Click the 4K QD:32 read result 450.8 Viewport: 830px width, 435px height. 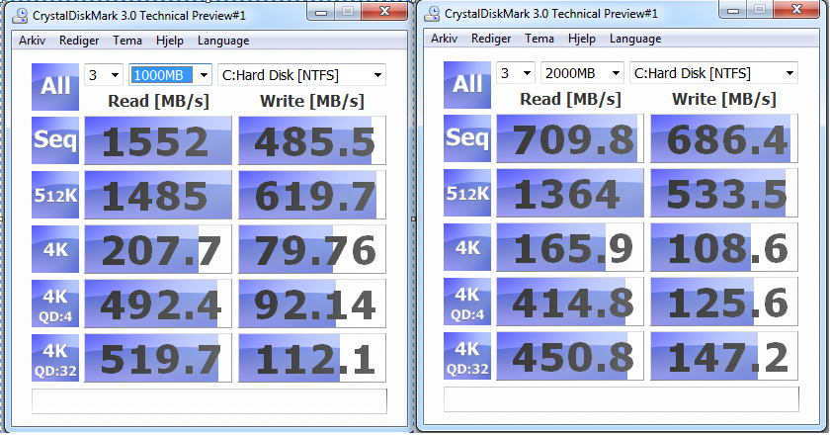[x=570, y=356]
